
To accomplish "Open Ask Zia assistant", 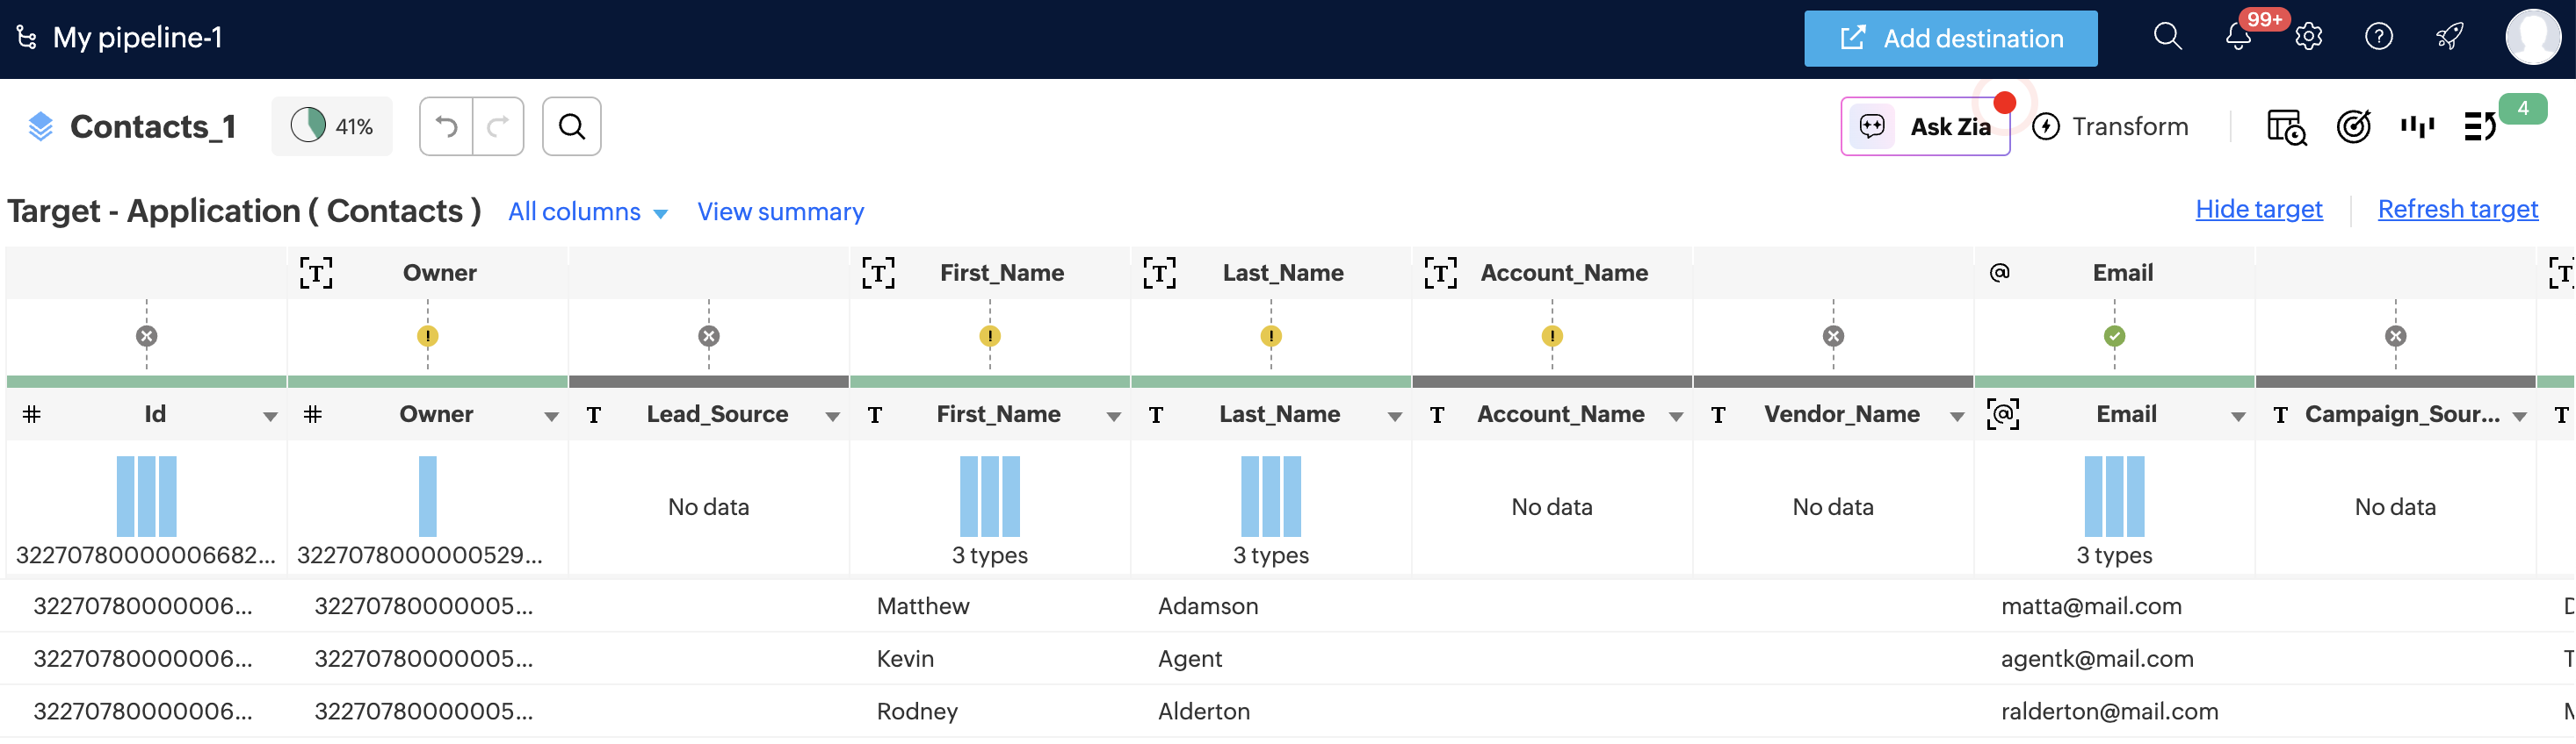I will [1925, 127].
